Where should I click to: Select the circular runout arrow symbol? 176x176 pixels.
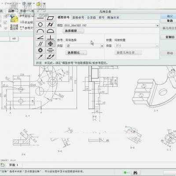click(40, 56)
